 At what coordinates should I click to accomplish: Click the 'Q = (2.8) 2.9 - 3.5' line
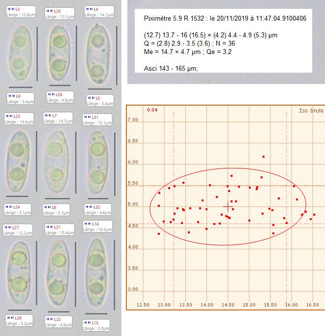pos(189,43)
